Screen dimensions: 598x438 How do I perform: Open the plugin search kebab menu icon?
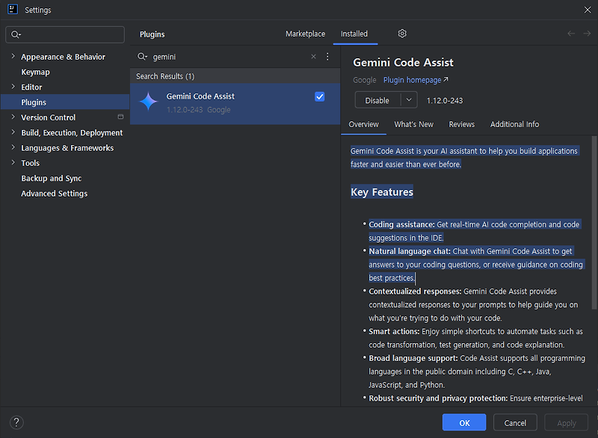tap(327, 57)
